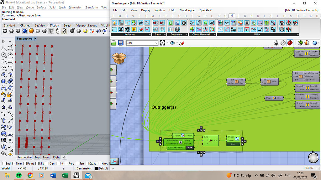Click the canvas navigation compass widget
Viewport: 321px width, 180px height.
313,157
